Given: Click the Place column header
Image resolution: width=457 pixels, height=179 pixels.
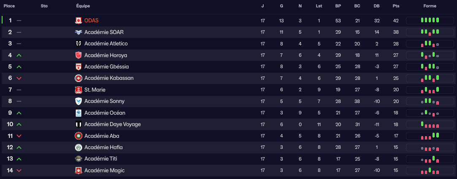Looking at the screenshot, I should pyautogui.click(x=9, y=6).
